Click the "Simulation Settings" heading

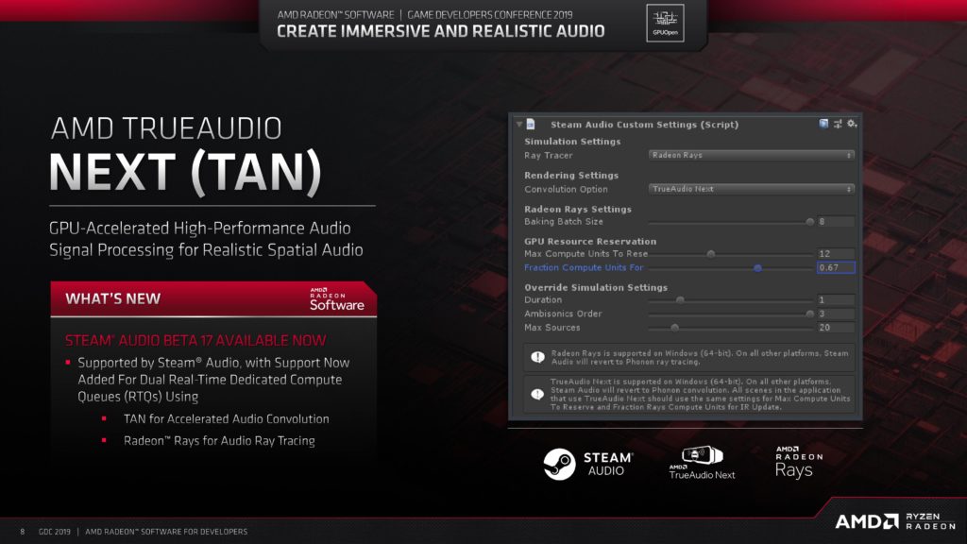click(x=572, y=142)
